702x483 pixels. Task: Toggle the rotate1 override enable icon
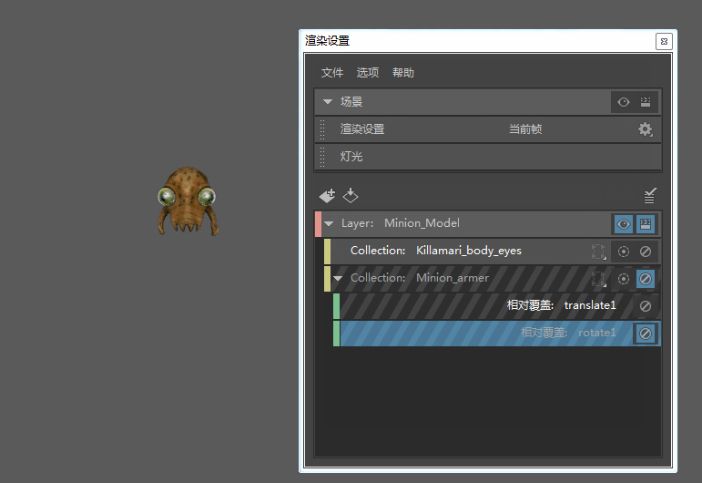[x=646, y=334]
